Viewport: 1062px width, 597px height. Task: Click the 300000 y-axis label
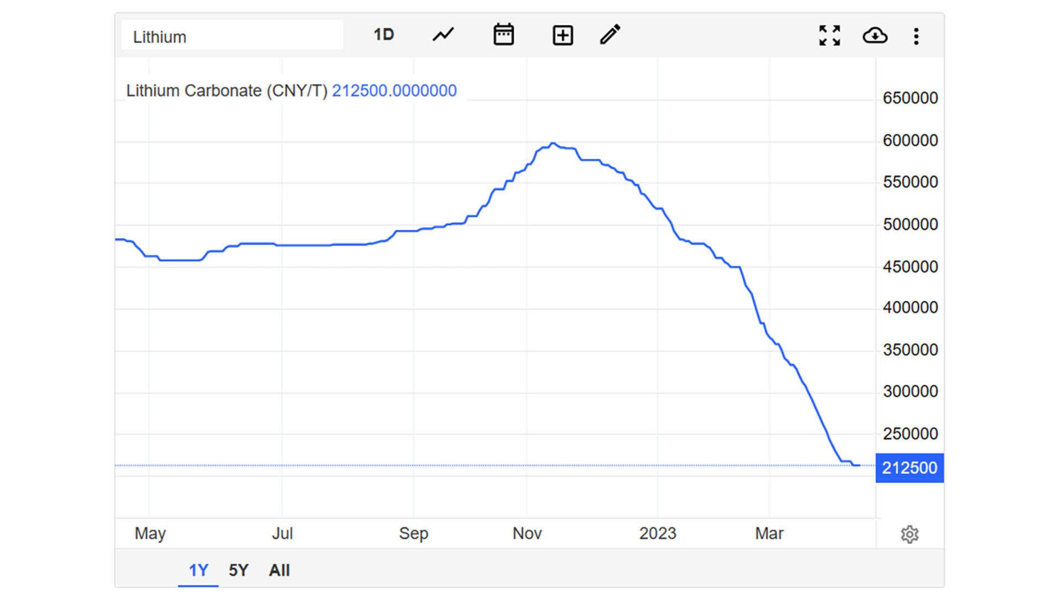(910, 391)
